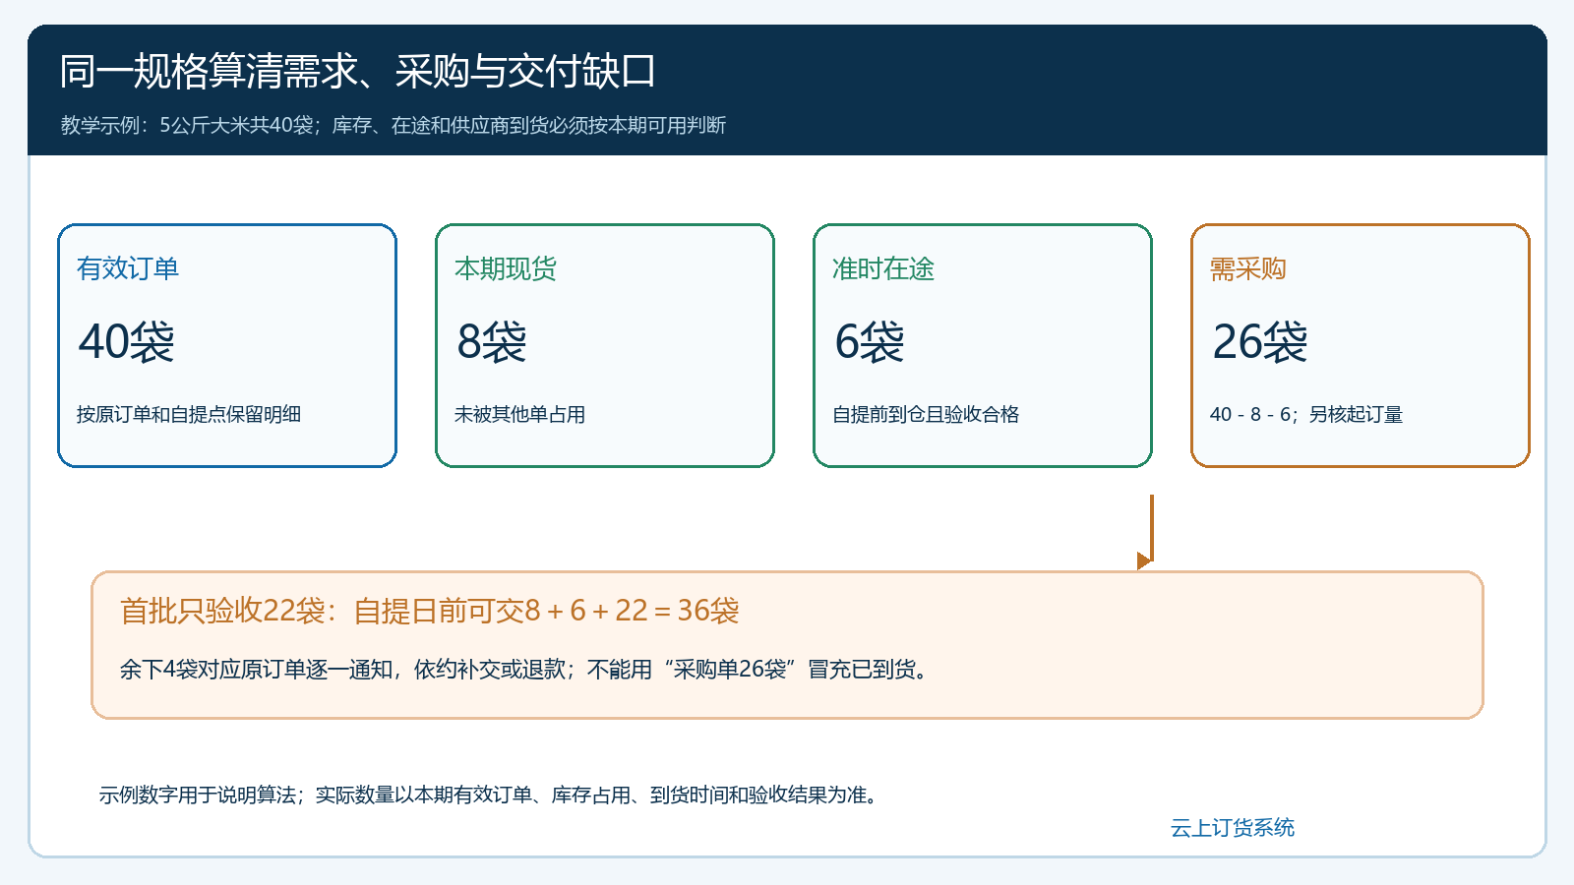
Task: Click the footnote starting with 示例数字用于说明算法
Action: pos(489,795)
